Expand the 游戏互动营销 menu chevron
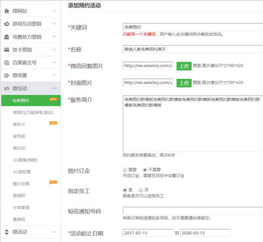Screen dimensions: 263x242 54,24
